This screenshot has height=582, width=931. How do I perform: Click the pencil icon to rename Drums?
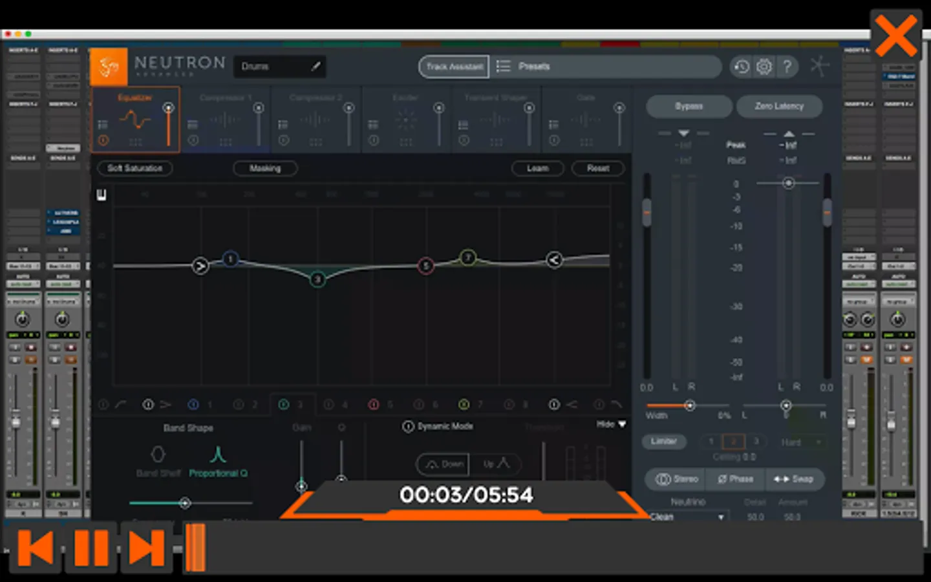click(316, 66)
